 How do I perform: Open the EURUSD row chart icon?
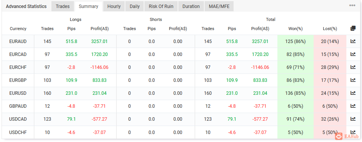353,93
